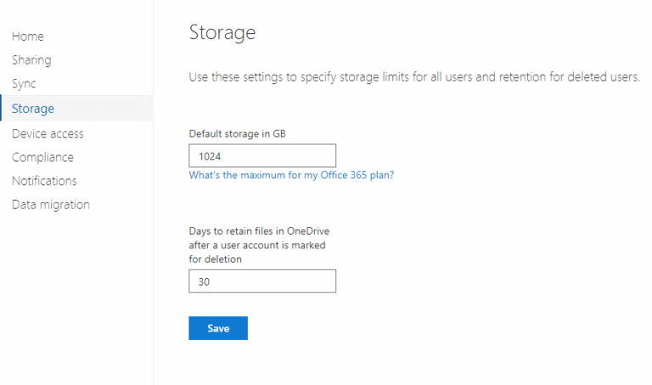Click the blue active bar beside Storage
This screenshot has width=652, height=385.
(2, 109)
